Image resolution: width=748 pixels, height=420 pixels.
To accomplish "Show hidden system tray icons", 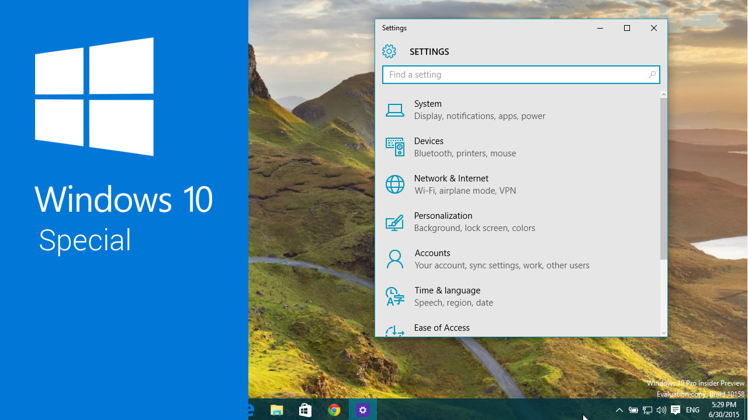I will 619,410.
